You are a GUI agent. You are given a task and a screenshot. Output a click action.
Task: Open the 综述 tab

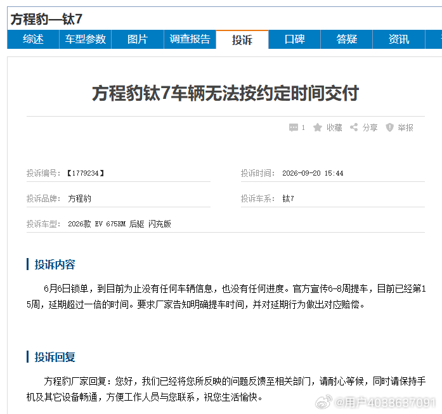33,39
